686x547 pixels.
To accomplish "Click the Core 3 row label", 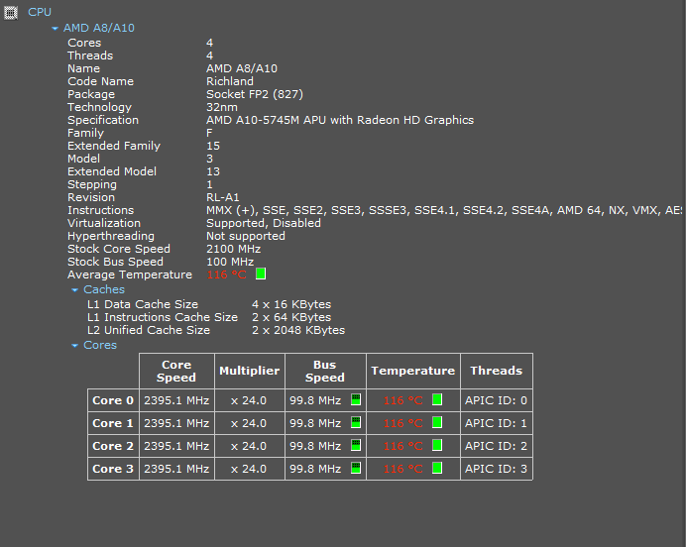I will click(113, 469).
